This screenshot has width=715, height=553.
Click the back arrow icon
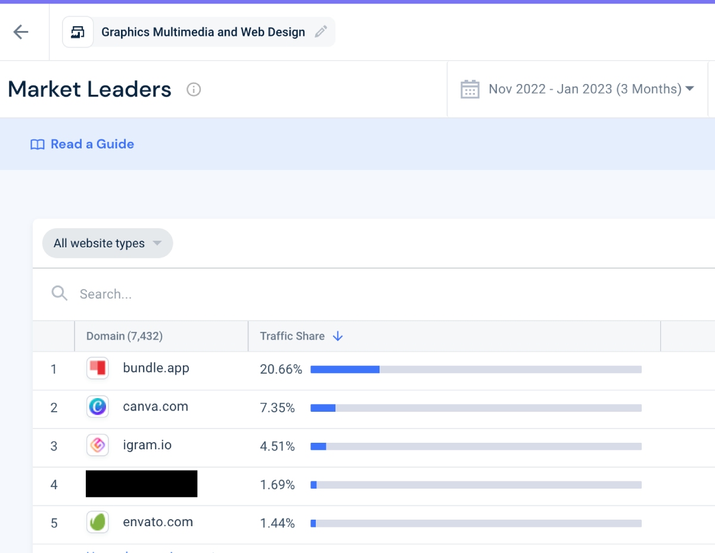pos(21,32)
